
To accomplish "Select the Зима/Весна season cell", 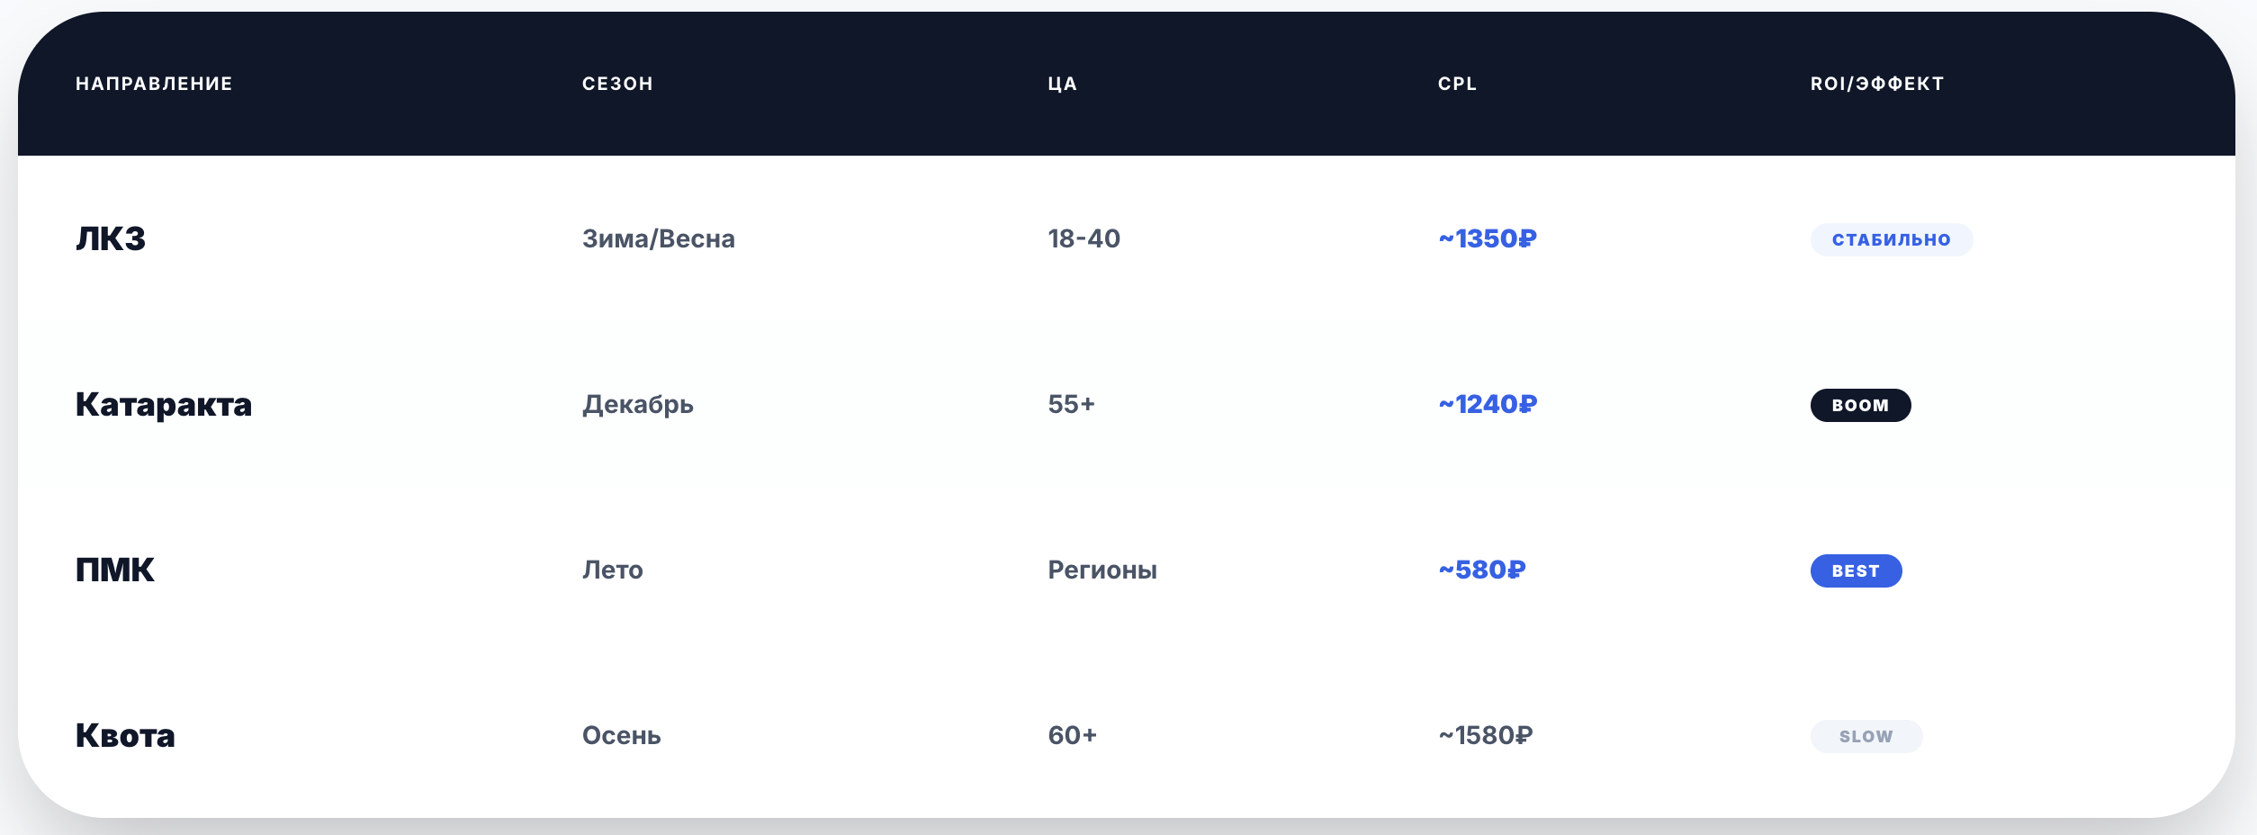I will [x=659, y=238].
